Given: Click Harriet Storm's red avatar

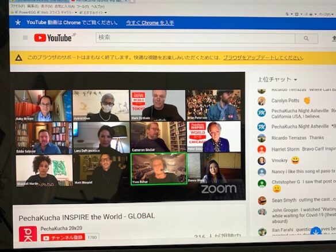Looking at the screenshot, I should pos(262,150).
